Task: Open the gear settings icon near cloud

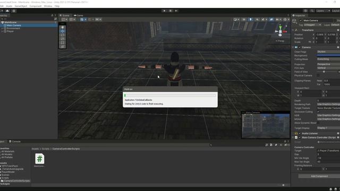Action: (x=14, y=11)
